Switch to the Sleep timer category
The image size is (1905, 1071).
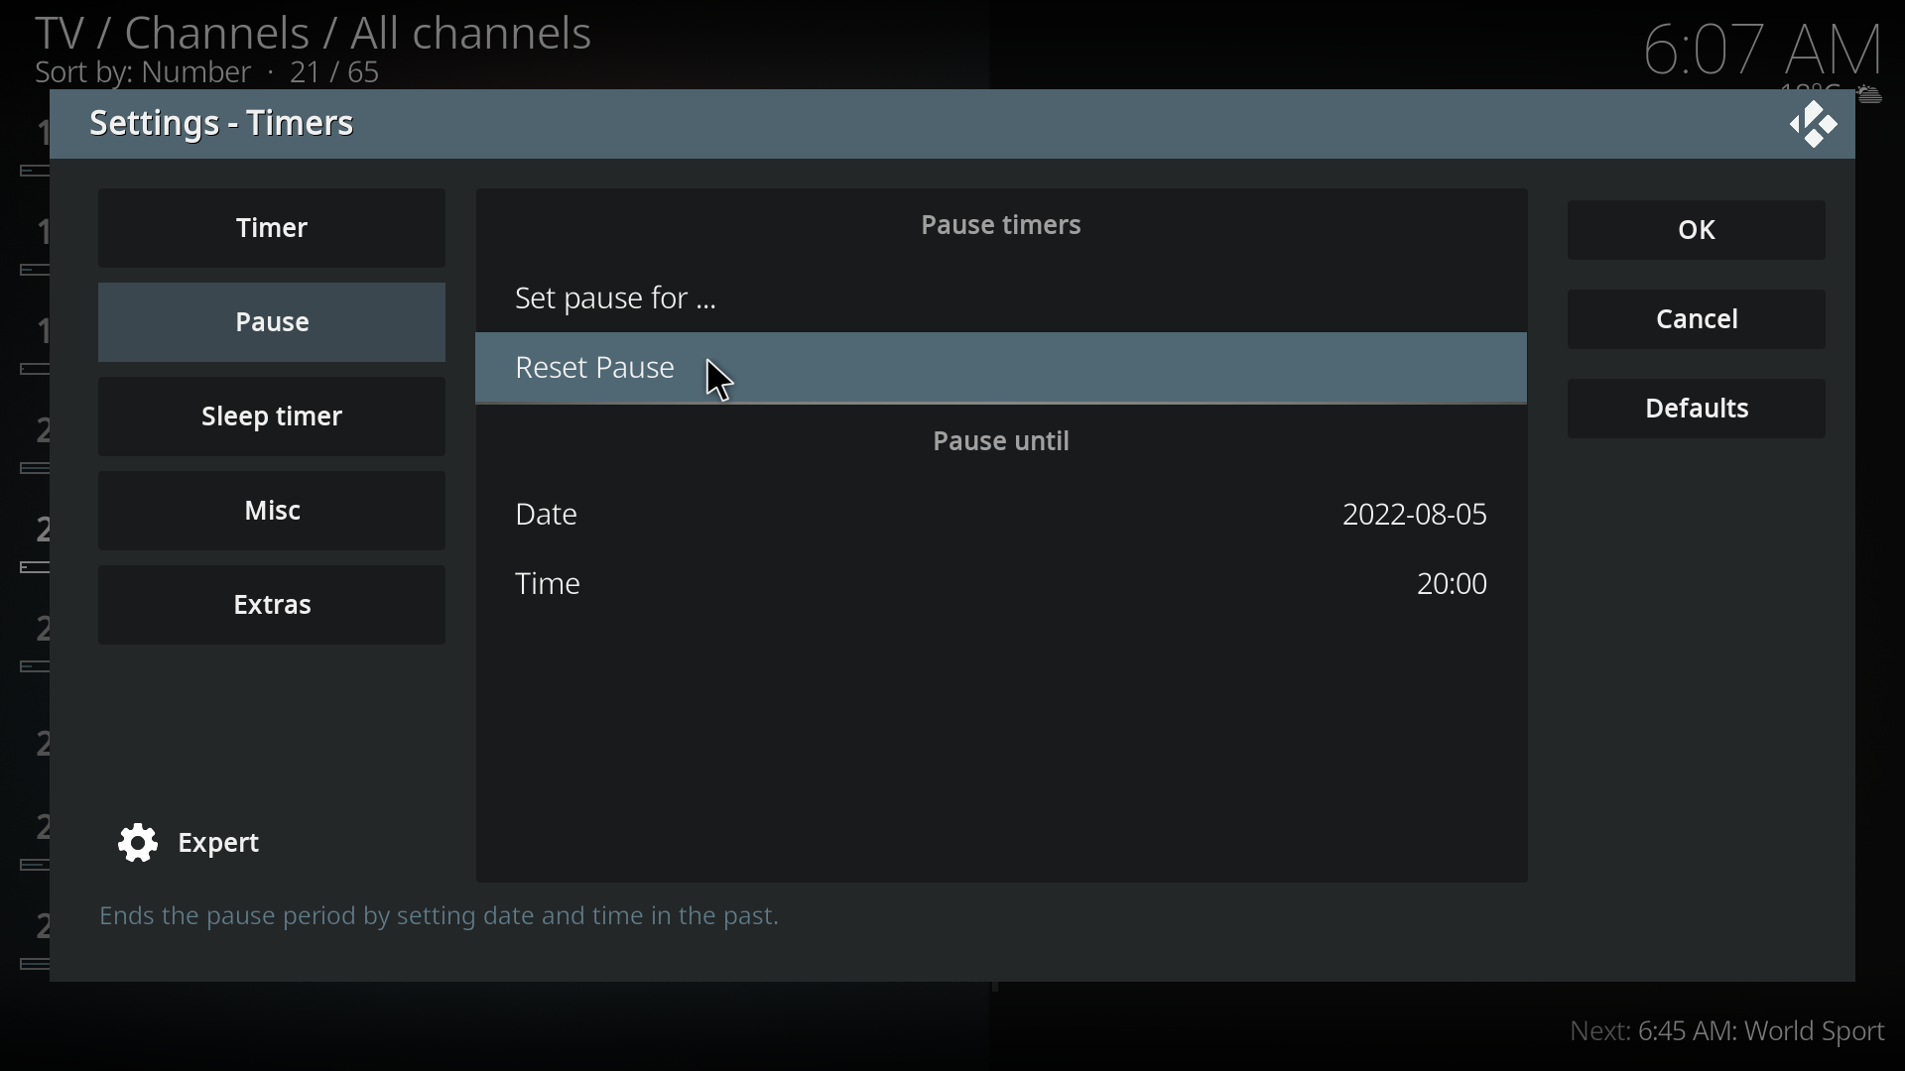coord(272,417)
